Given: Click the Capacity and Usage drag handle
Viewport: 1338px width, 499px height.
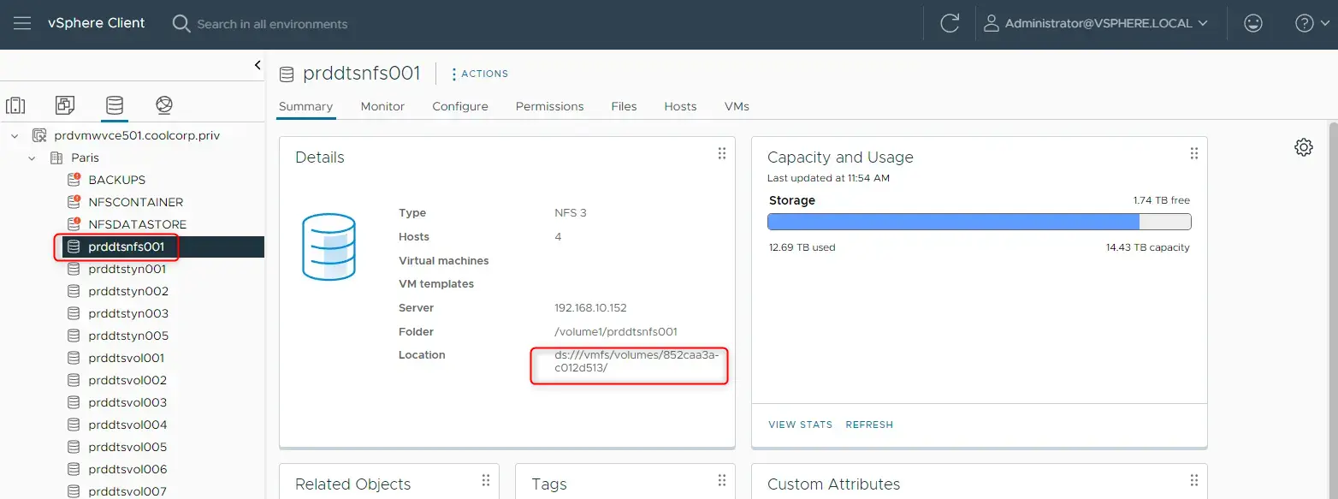Looking at the screenshot, I should (1194, 153).
